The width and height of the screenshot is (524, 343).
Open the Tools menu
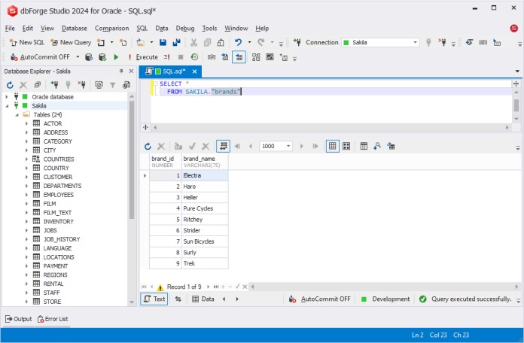pyautogui.click(x=209, y=29)
